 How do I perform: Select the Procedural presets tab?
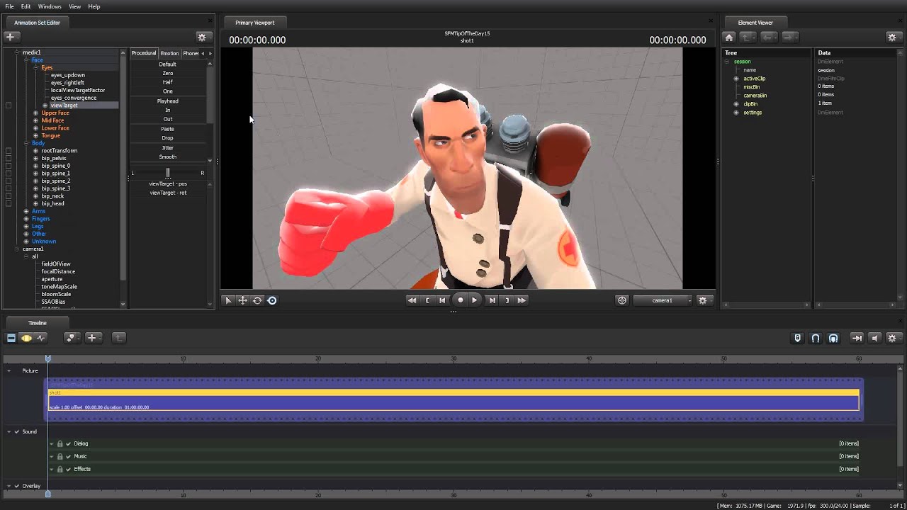144,53
